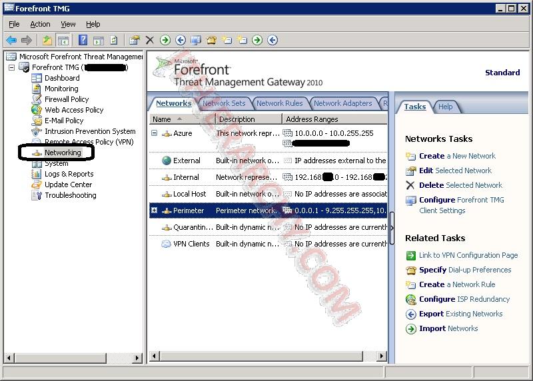The width and height of the screenshot is (533, 381).
Task: Select E-Mail Policy node
Action: click(64, 121)
